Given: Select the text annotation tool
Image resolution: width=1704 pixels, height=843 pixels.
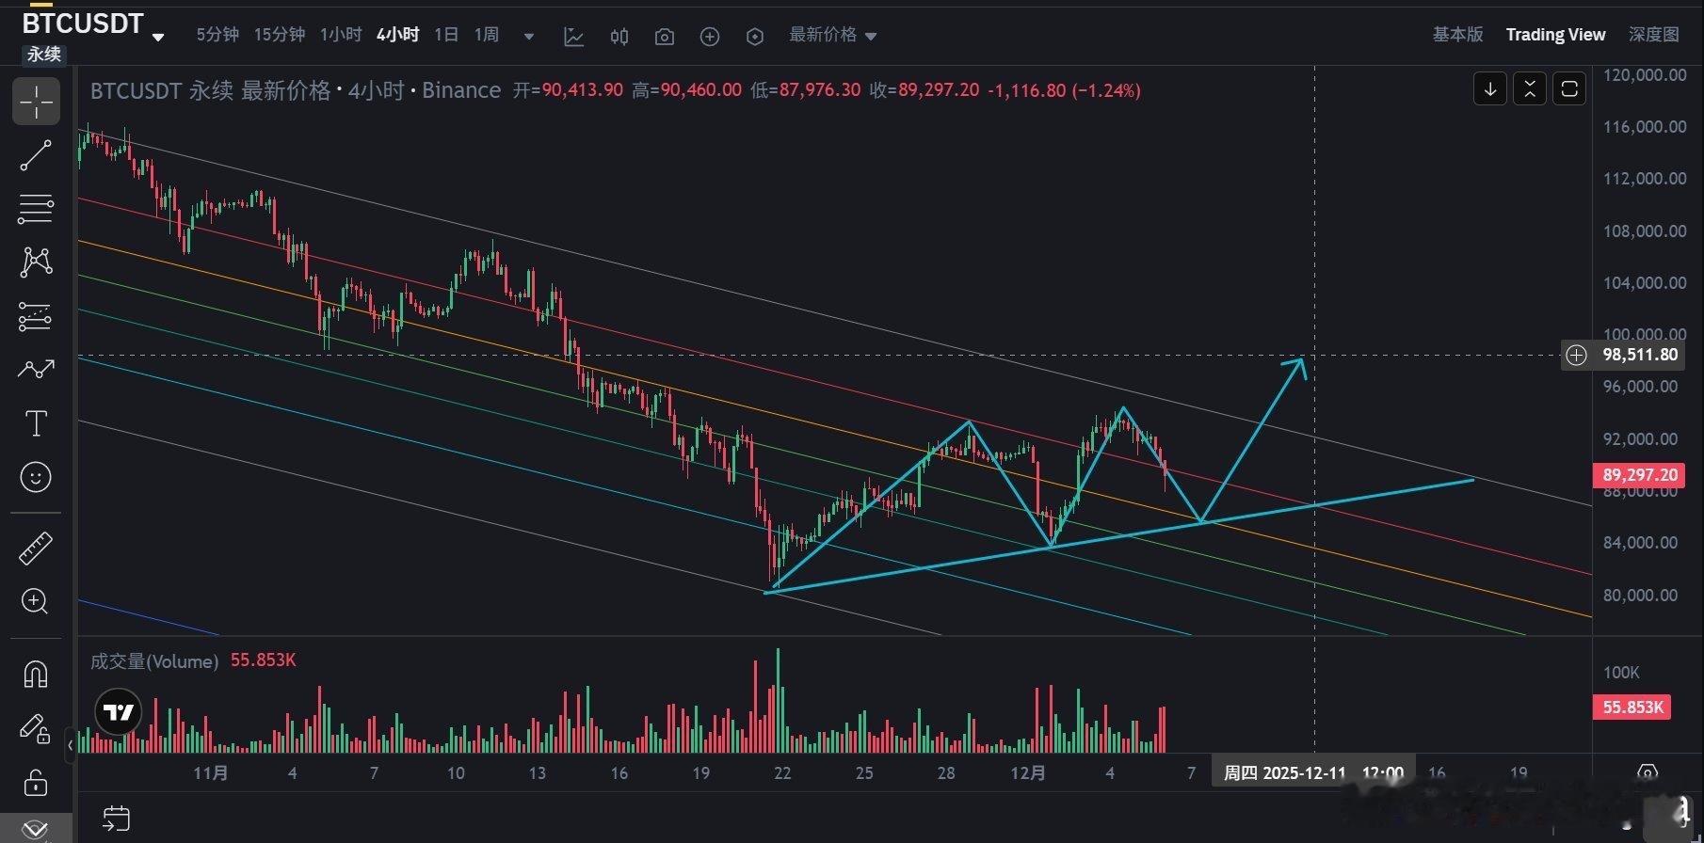Looking at the screenshot, I should [x=36, y=423].
